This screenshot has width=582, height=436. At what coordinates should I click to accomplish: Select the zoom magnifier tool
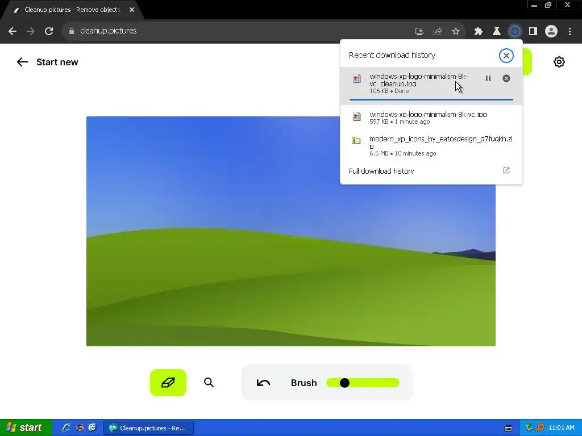[x=209, y=383]
